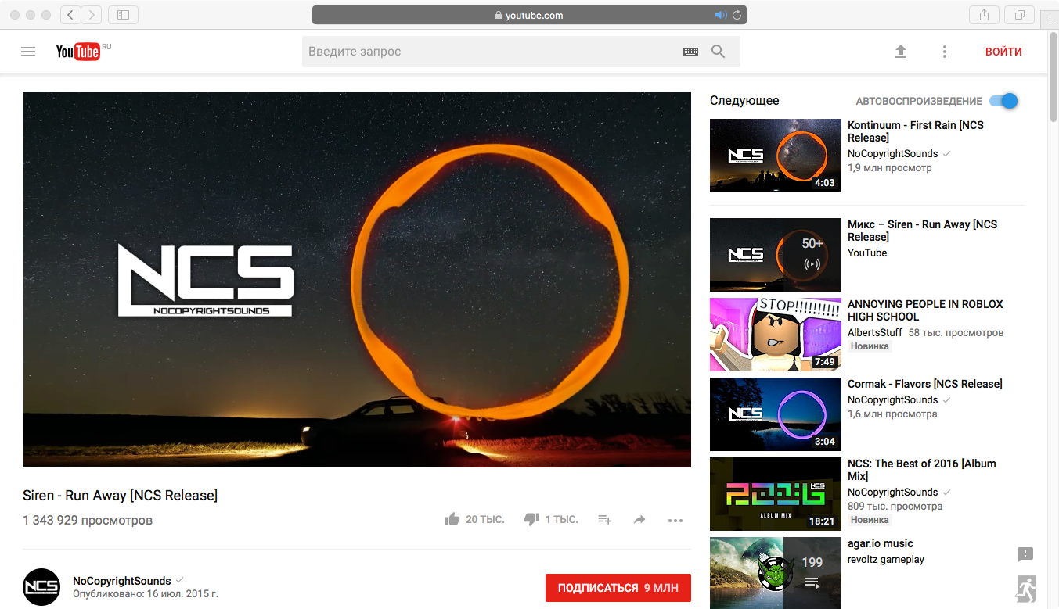Open Safari's share button
Viewport: 1059px width, 609px height.
click(x=984, y=15)
